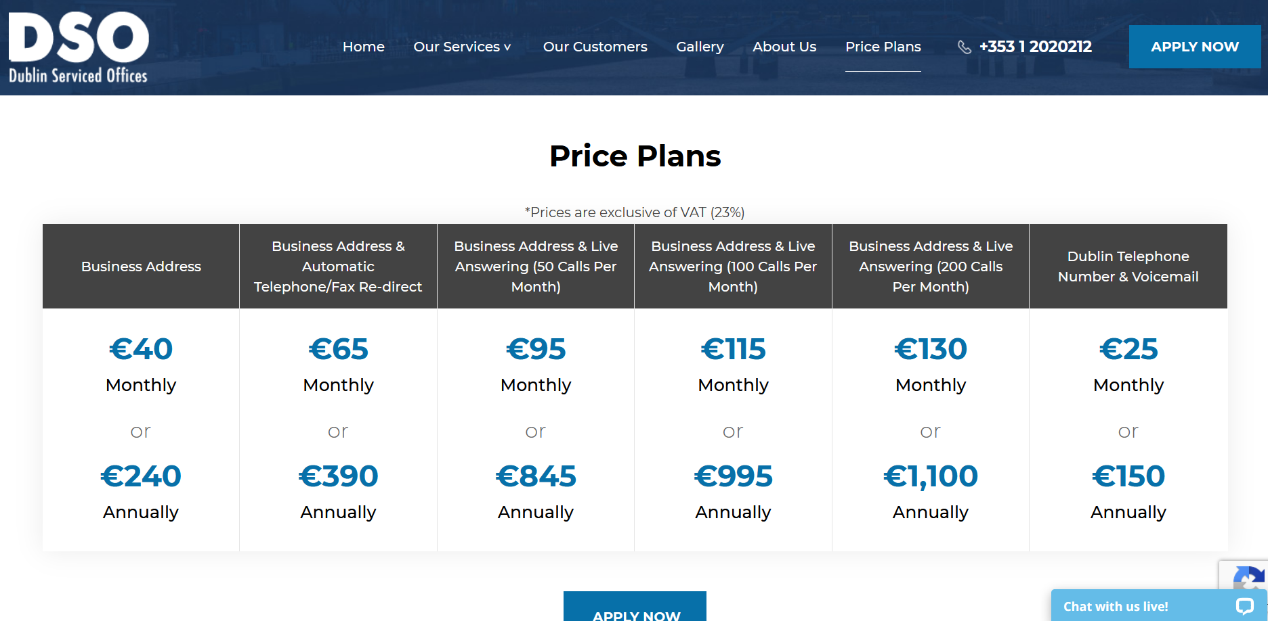Click the DSO Dublin Serviced Offices logo

click(x=79, y=47)
